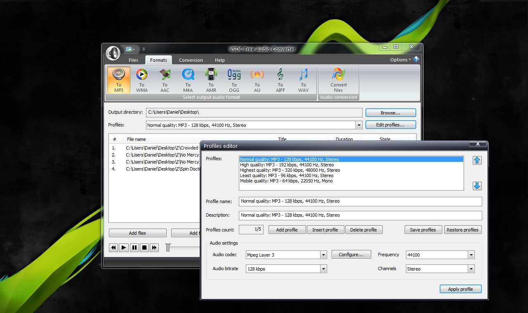528x313 pixels.
Task: Select the To AIFF format icon
Action: coord(280,80)
